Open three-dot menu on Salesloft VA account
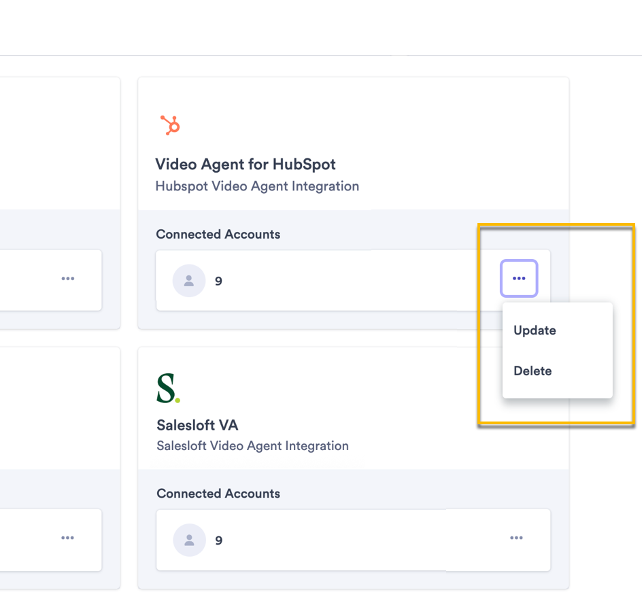 (x=516, y=538)
